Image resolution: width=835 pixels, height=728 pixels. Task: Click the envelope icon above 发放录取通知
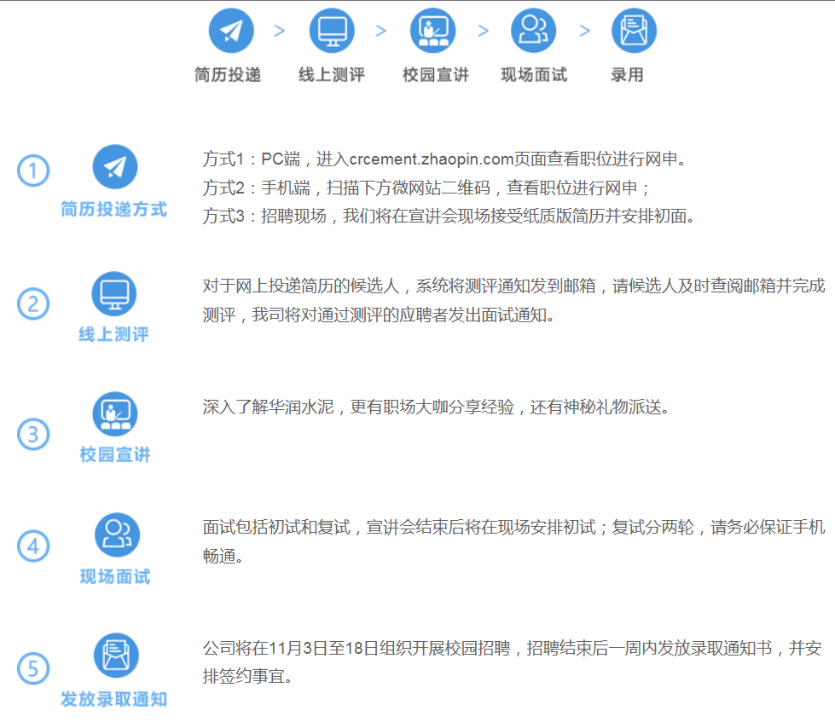click(x=116, y=656)
